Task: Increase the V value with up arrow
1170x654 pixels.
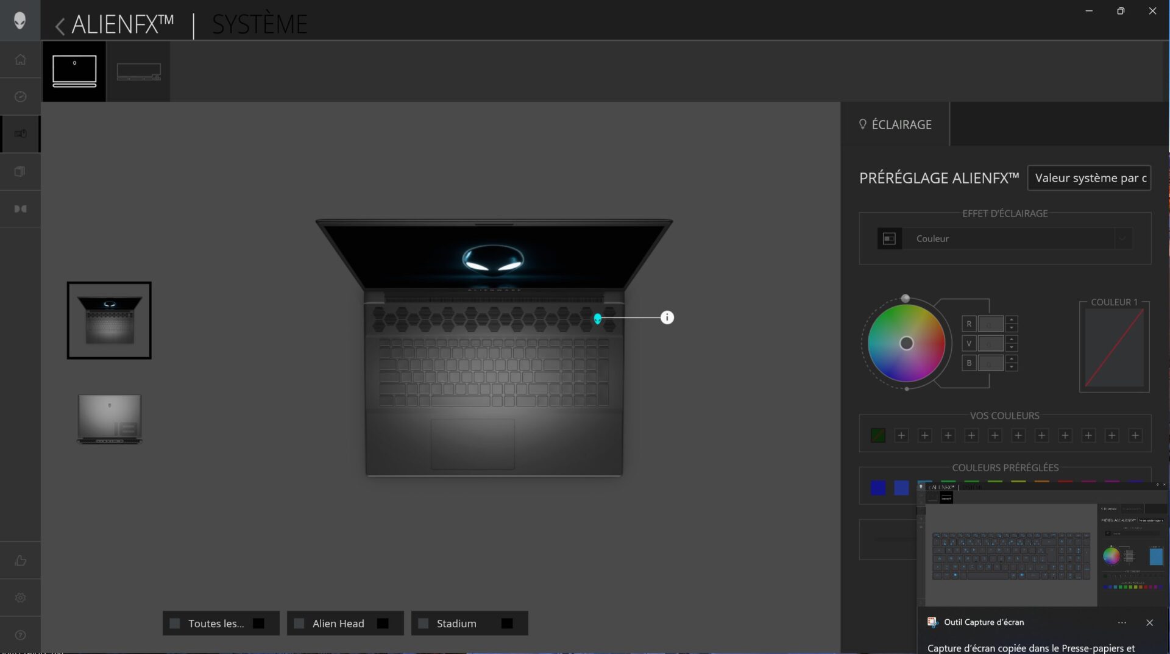Action: tap(1012, 339)
